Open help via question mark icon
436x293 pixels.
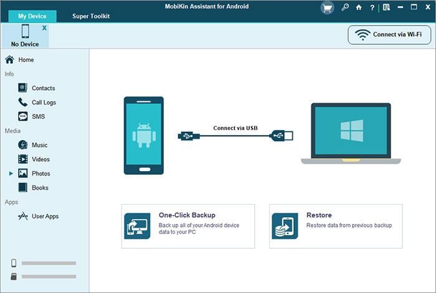tap(372, 8)
